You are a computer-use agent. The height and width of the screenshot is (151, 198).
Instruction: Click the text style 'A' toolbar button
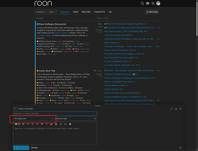19,124
